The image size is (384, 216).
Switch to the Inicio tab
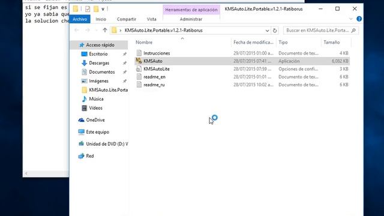(x=101, y=19)
